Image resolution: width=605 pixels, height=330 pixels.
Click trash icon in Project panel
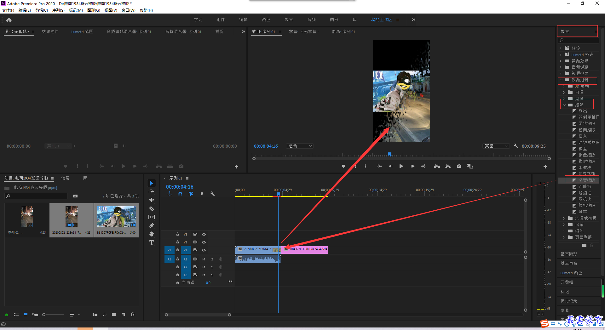pos(133,314)
